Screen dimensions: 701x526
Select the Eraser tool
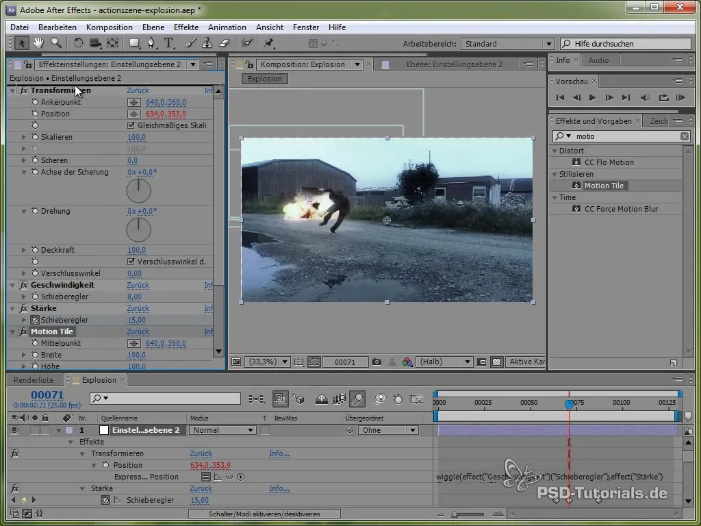(224, 43)
